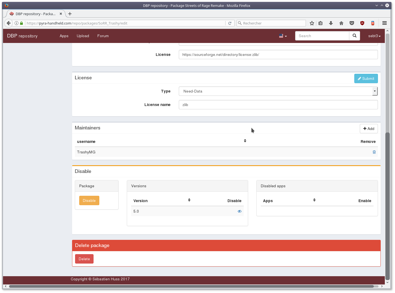Click the License name input field
This screenshot has height=293, width=395.
tap(278, 105)
